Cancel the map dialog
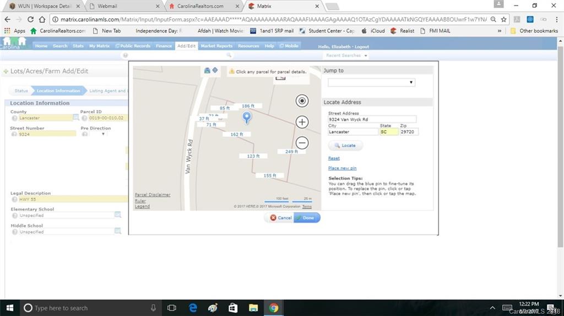 pyautogui.click(x=280, y=218)
